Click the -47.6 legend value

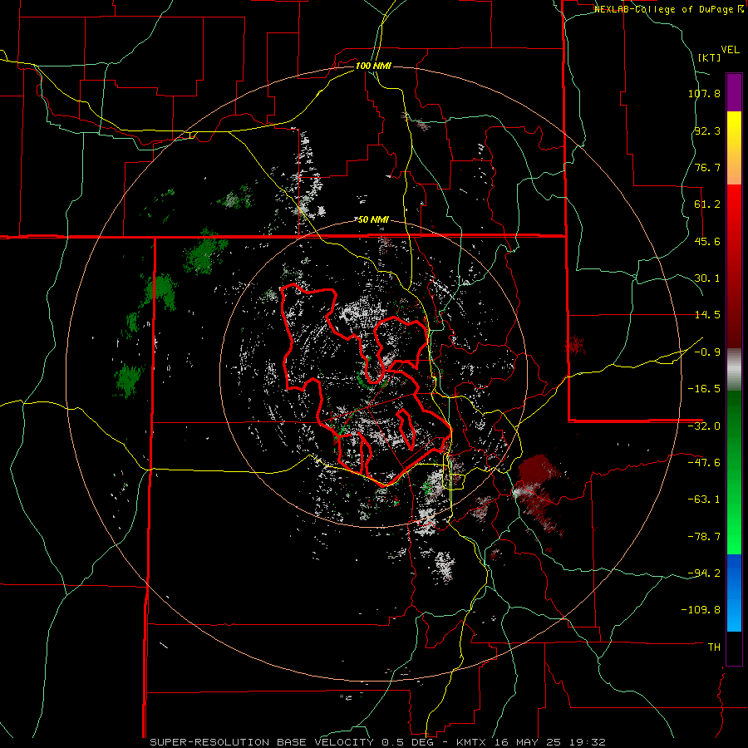pos(704,463)
